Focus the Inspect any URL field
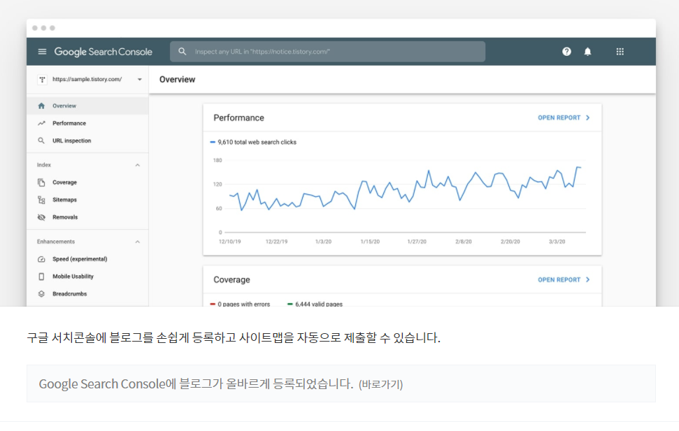Screen dimensions: 679x431 327,52
